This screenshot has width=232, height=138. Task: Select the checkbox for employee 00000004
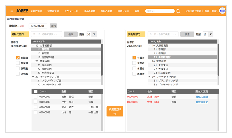36,107
